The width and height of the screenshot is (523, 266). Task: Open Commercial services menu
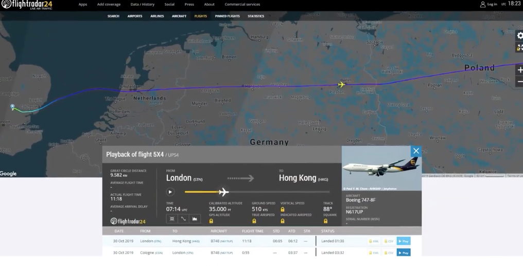point(242,4)
